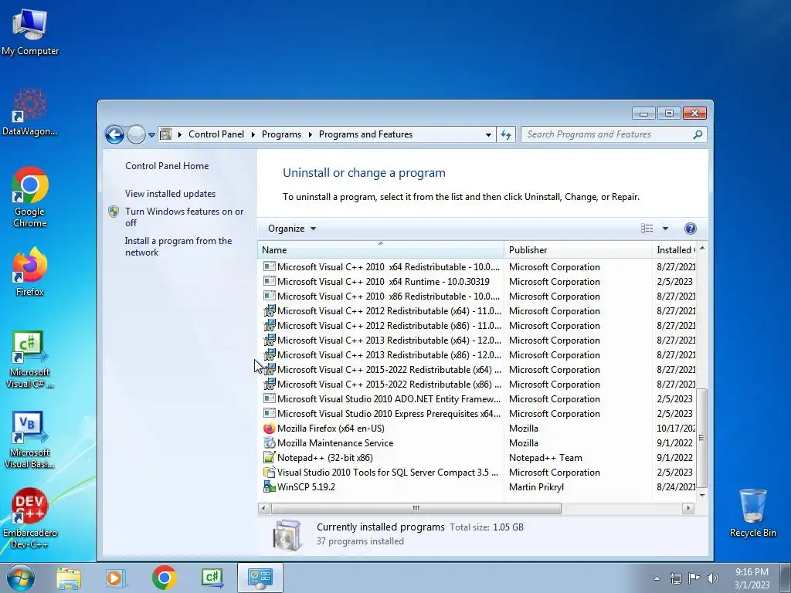This screenshot has height=593, width=791.
Task: Click the Action Center flag icon
Action: pyautogui.click(x=694, y=578)
